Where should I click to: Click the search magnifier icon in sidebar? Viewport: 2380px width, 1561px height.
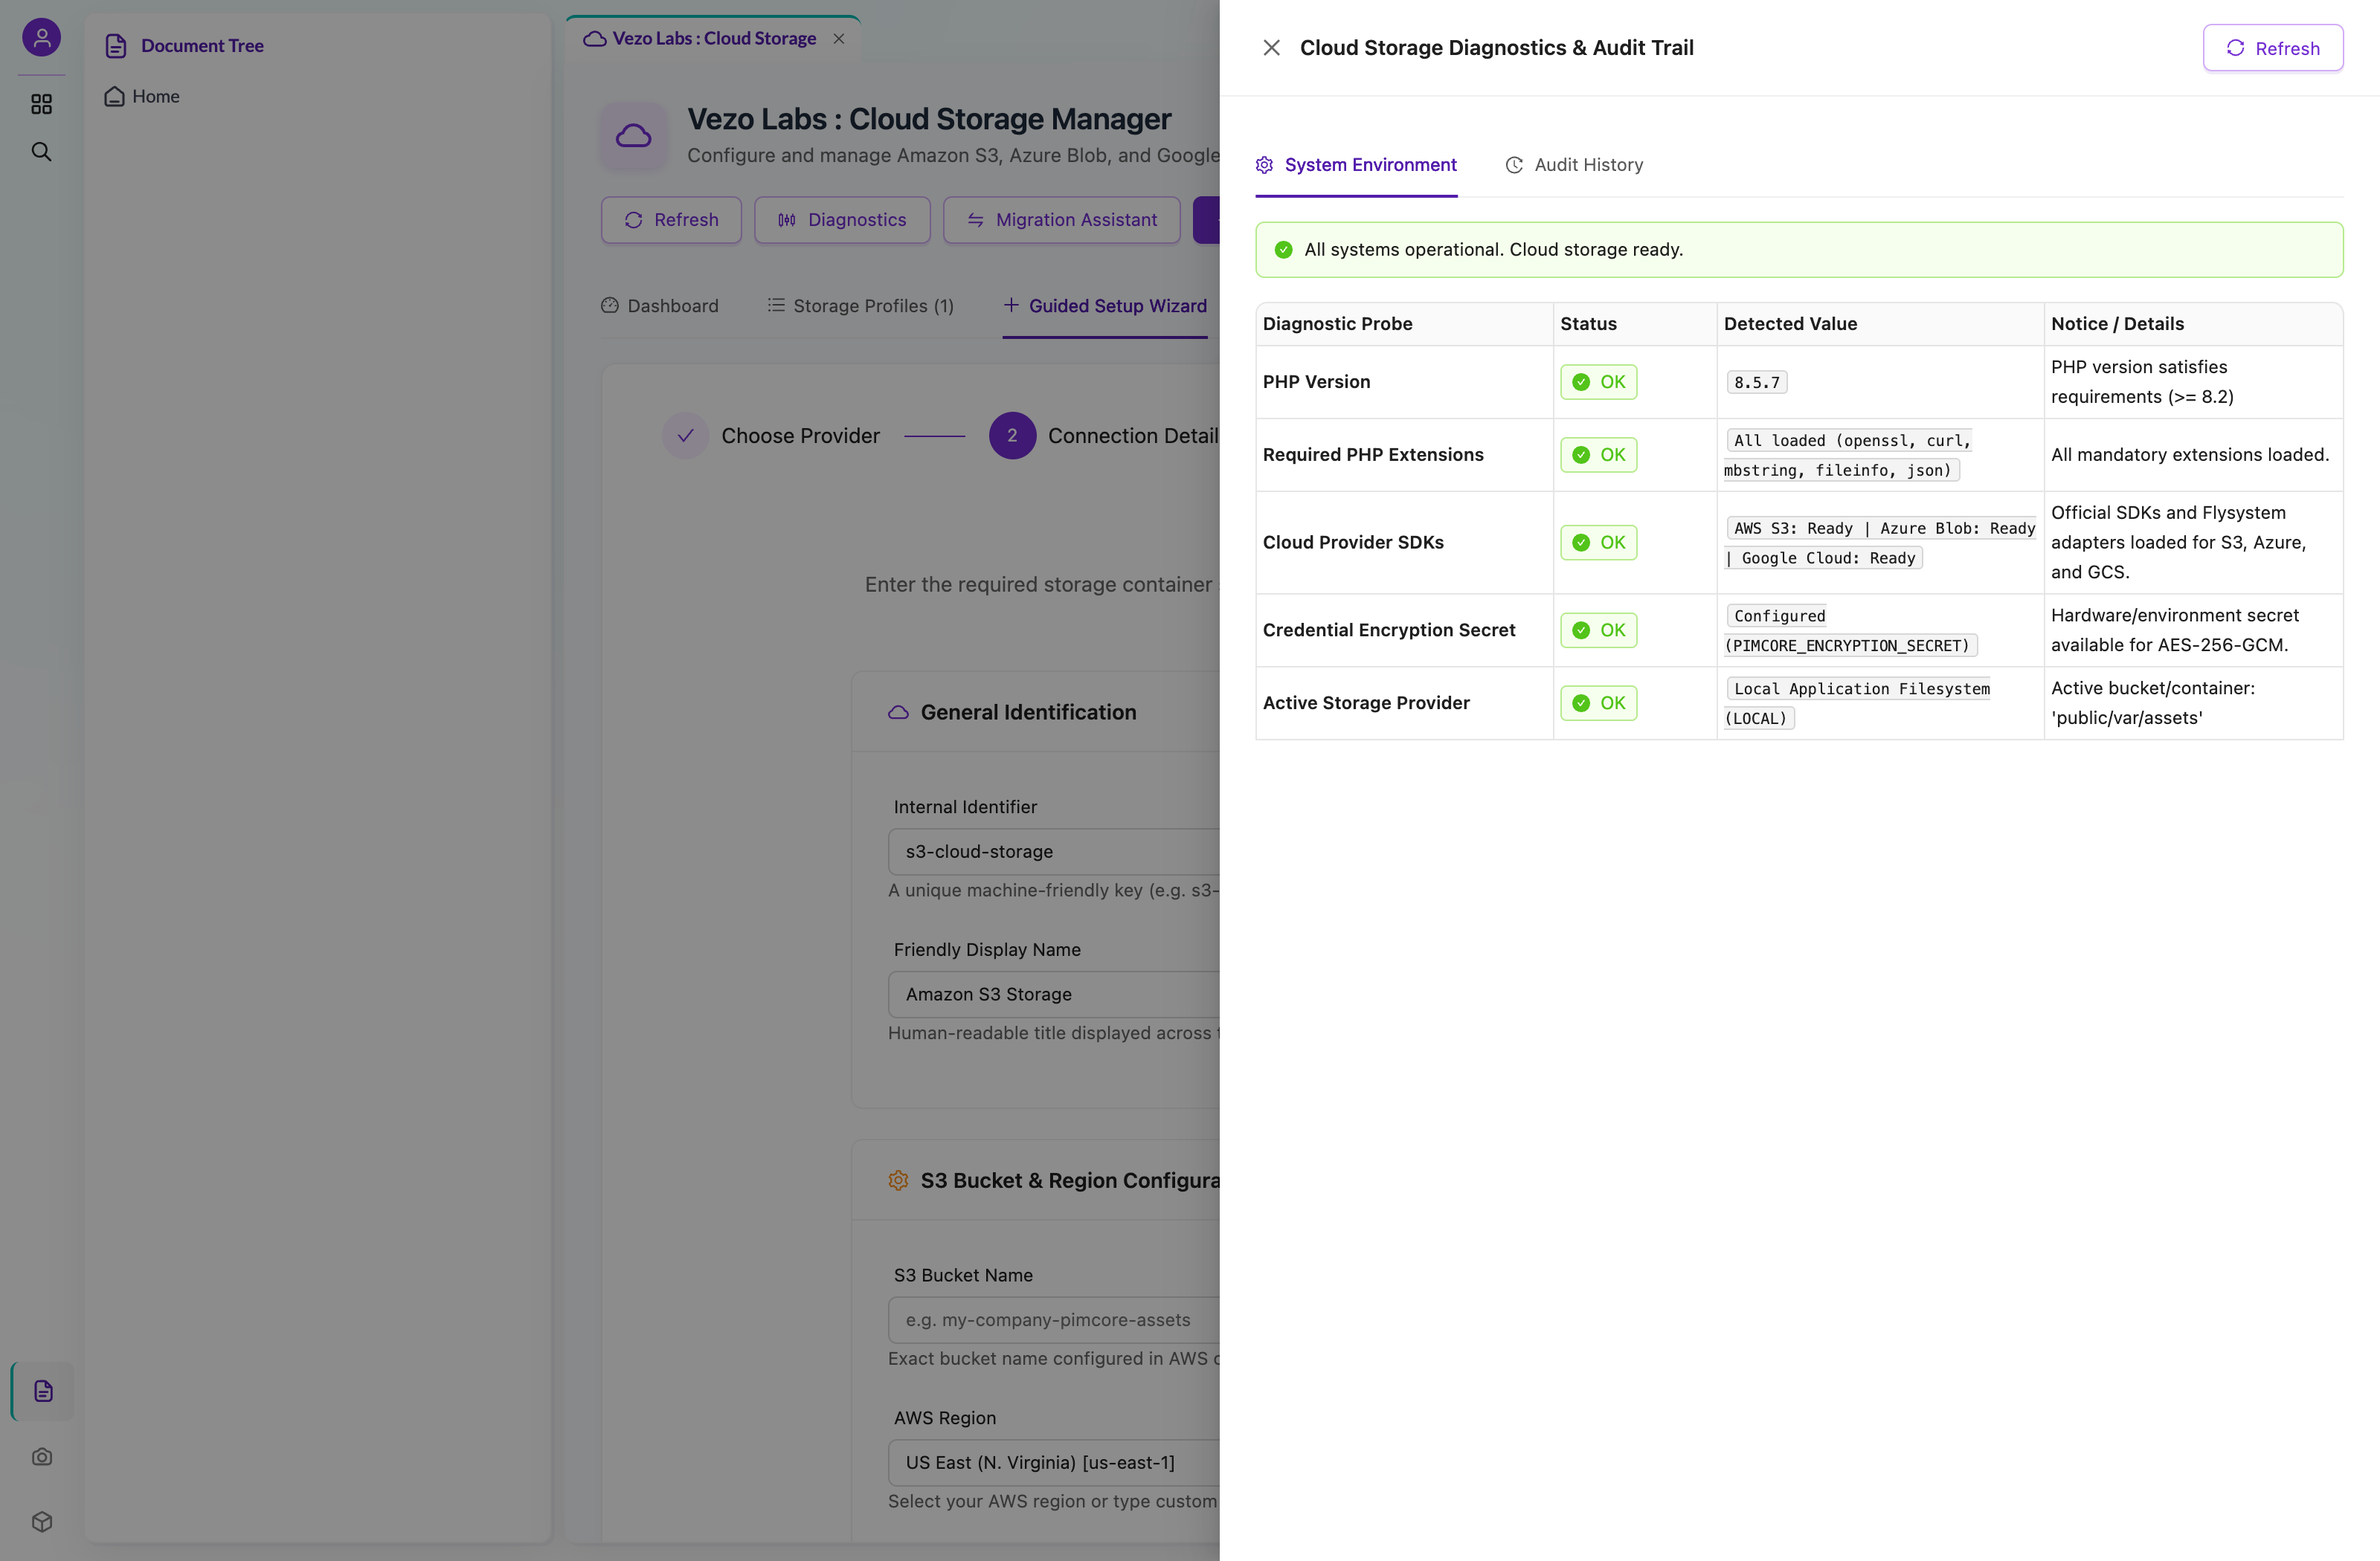coord(41,152)
